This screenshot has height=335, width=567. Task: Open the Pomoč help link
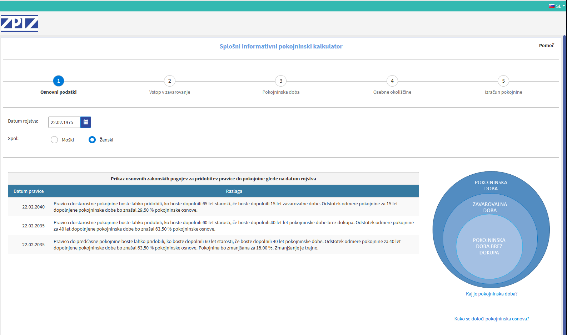coord(546,45)
